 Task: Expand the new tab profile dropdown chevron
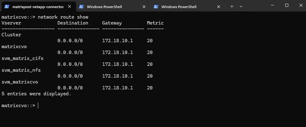tap(241, 7)
